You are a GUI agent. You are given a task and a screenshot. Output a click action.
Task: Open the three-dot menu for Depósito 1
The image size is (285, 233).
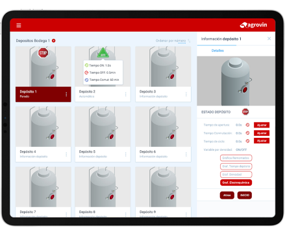[x=66, y=94]
